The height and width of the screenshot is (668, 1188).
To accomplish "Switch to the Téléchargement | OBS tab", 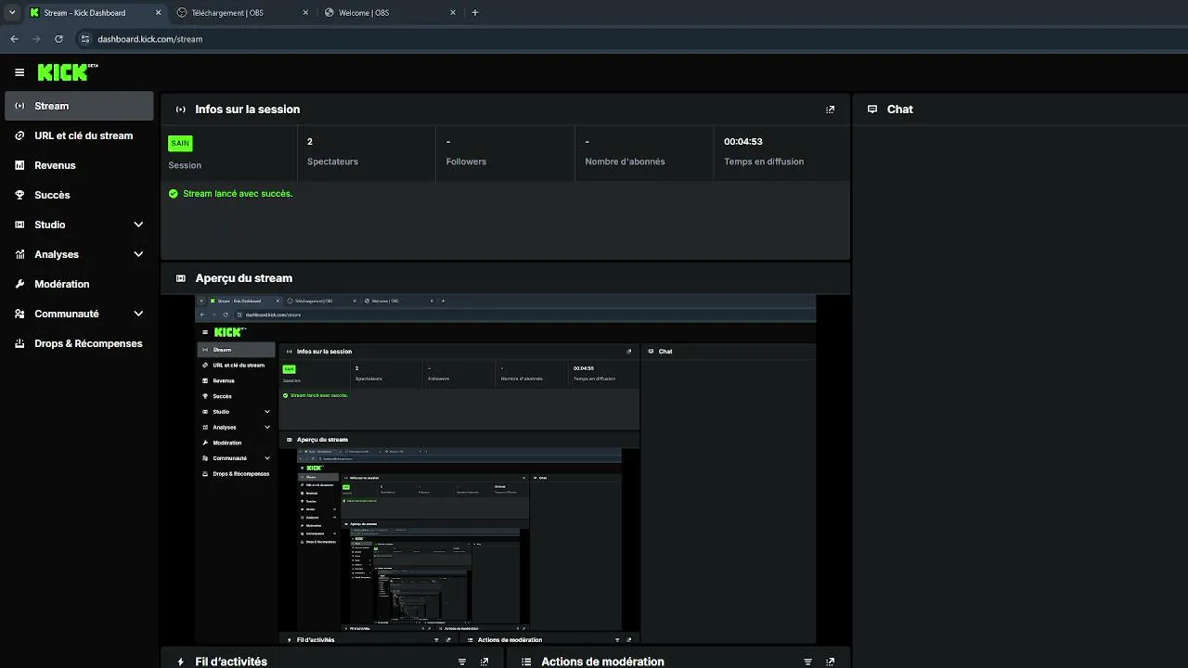I will click(x=243, y=13).
